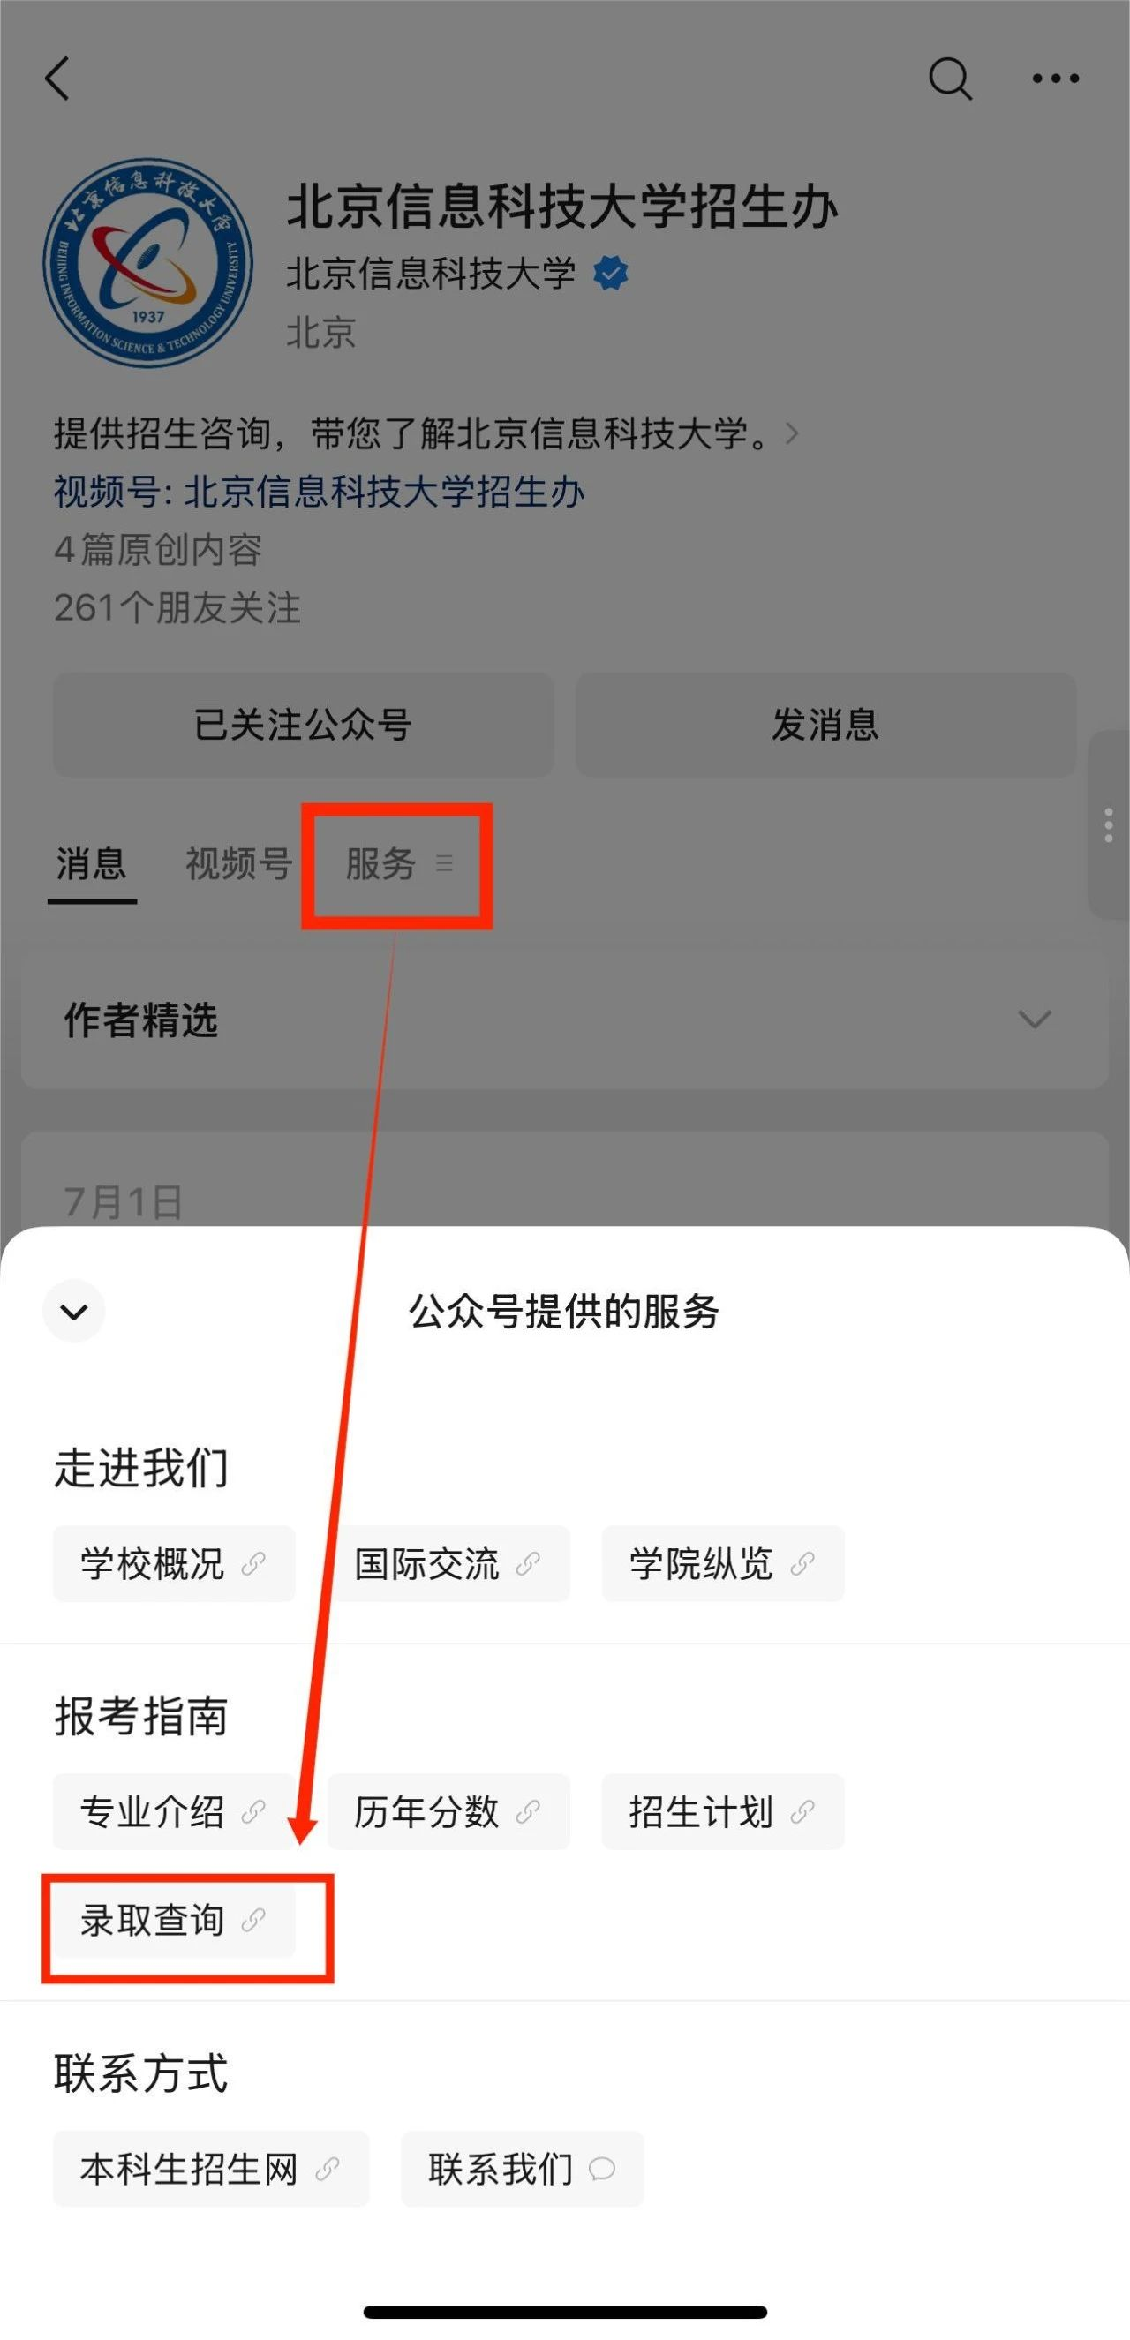1130x2340 pixels.
Task: Expand the 作者精选 section chevron
Action: [x=1035, y=1020]
